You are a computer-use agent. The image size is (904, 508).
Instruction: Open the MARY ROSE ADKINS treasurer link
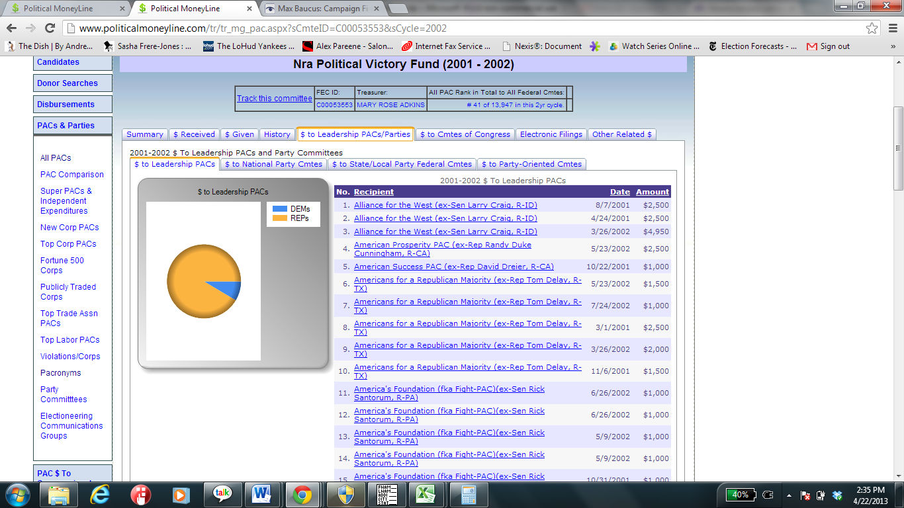click(x=390, y=105)
